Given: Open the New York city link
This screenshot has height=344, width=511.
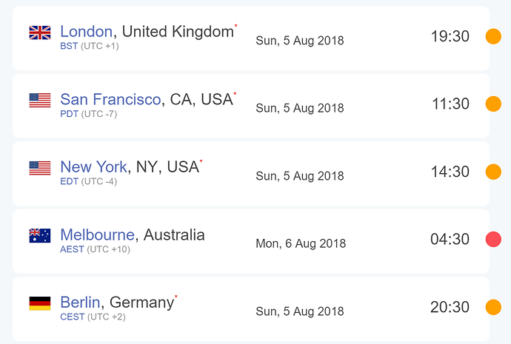Looking at the screenshot, I should pyautogui.click(x=94, y=167).
